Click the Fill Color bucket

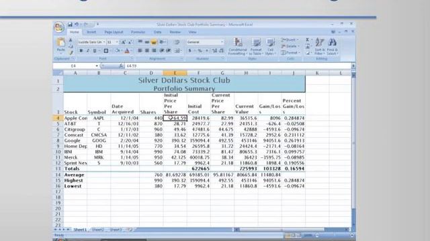[x=118, y=51]
